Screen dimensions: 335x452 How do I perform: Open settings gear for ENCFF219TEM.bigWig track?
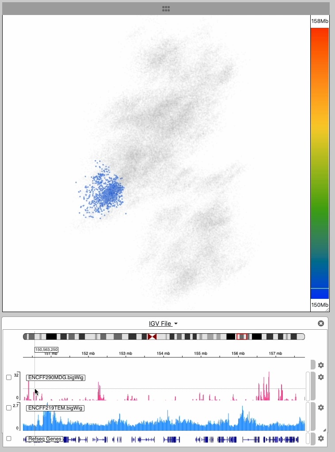point(321,407)
